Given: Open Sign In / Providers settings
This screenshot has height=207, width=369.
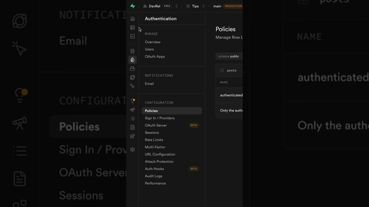Looking at the screenshot, I should click(x=160, y=118).
